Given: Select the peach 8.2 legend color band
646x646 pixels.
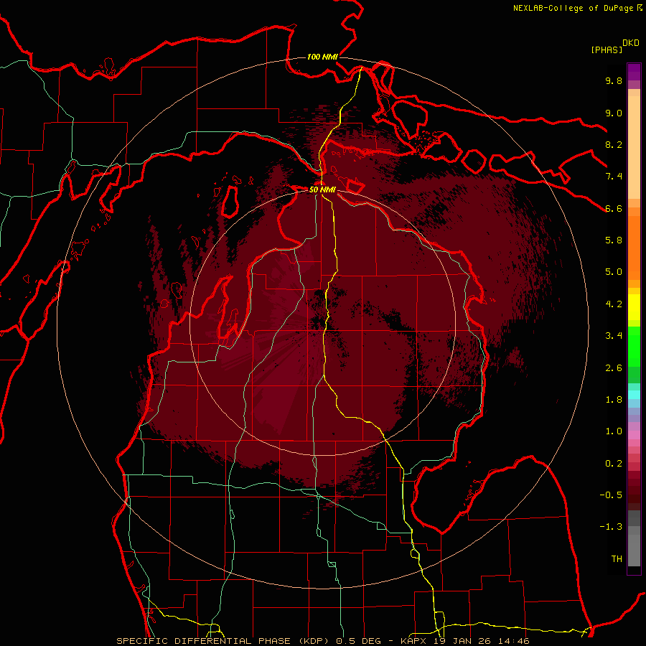Looking at the screenshot, I should coord(634,144).
